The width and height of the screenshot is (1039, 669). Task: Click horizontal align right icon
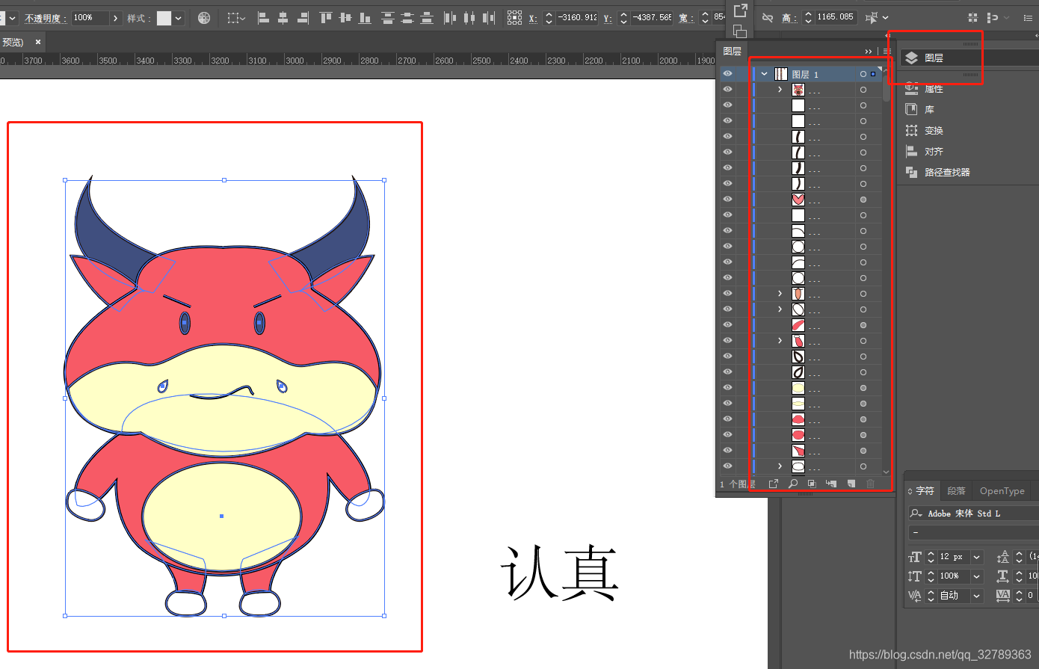click(x=302, y=18)
